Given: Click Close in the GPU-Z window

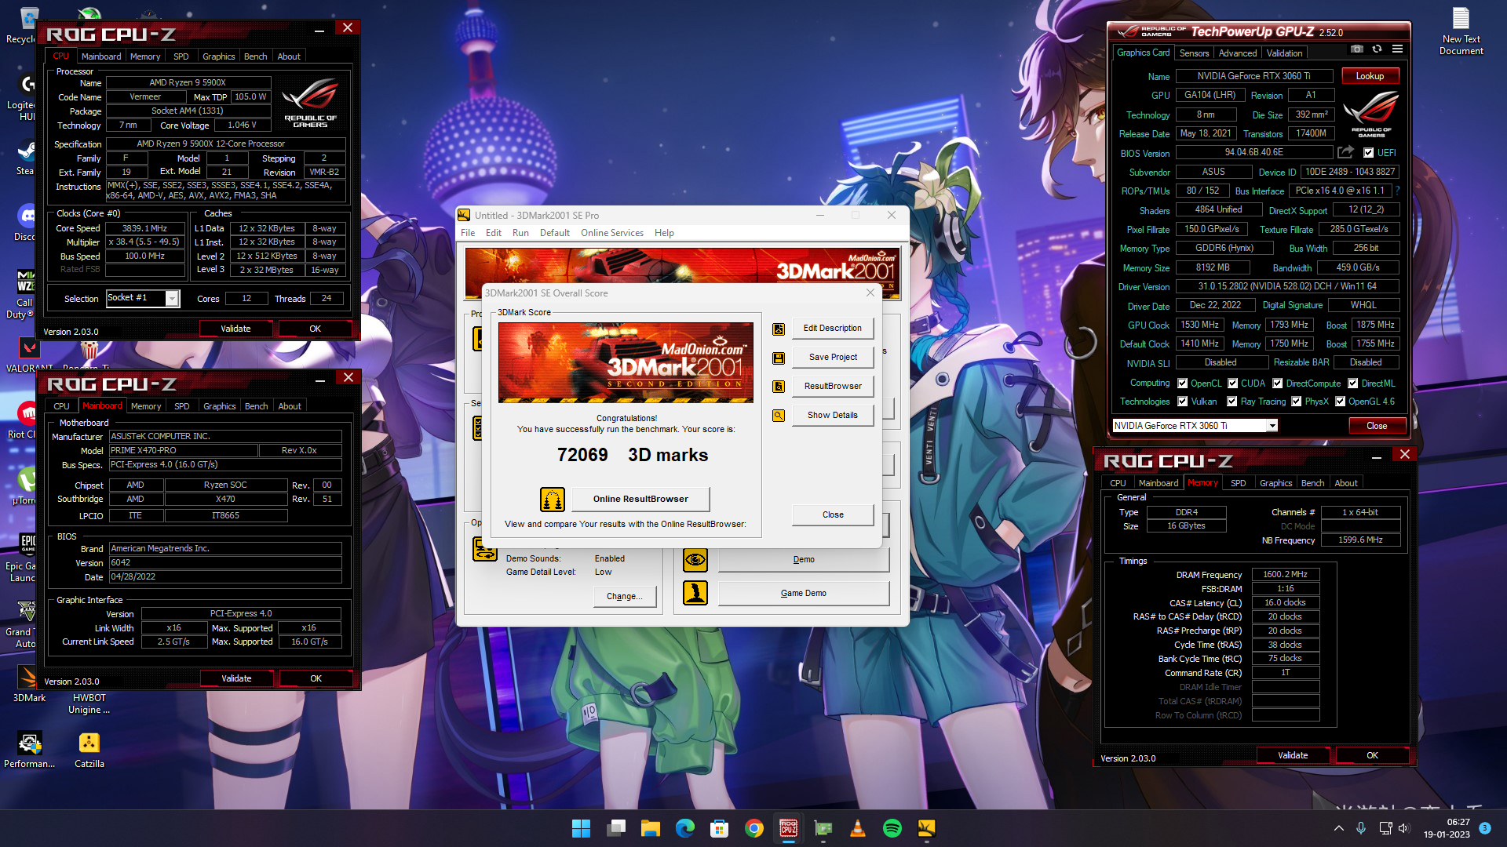Looking at the screenshot, I should pos(1377,426).
